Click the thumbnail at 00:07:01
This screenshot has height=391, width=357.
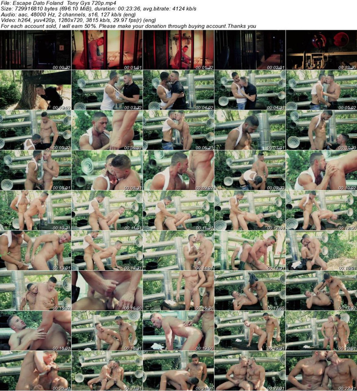[x=250, y=130]
